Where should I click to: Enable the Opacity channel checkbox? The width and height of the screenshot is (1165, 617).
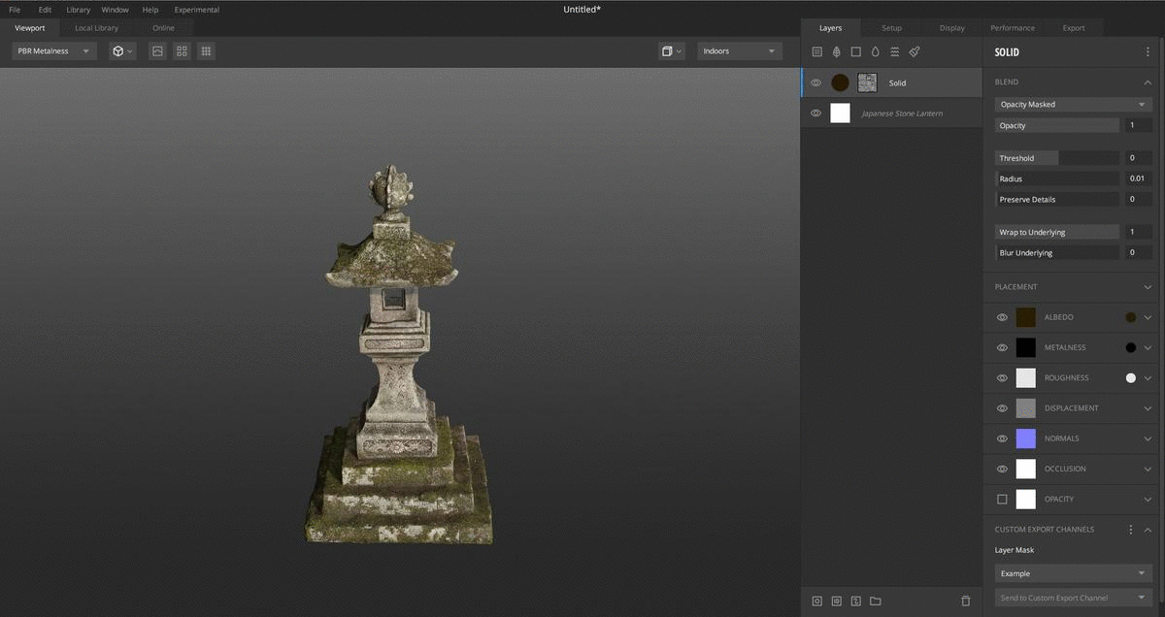(1002, 499)
